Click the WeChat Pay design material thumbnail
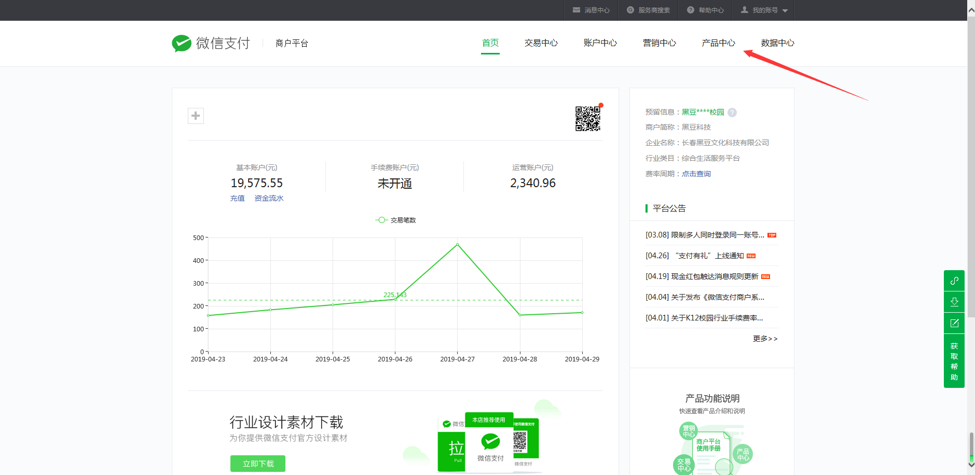This screenshot has width=975, height=475. pos(488,443)
